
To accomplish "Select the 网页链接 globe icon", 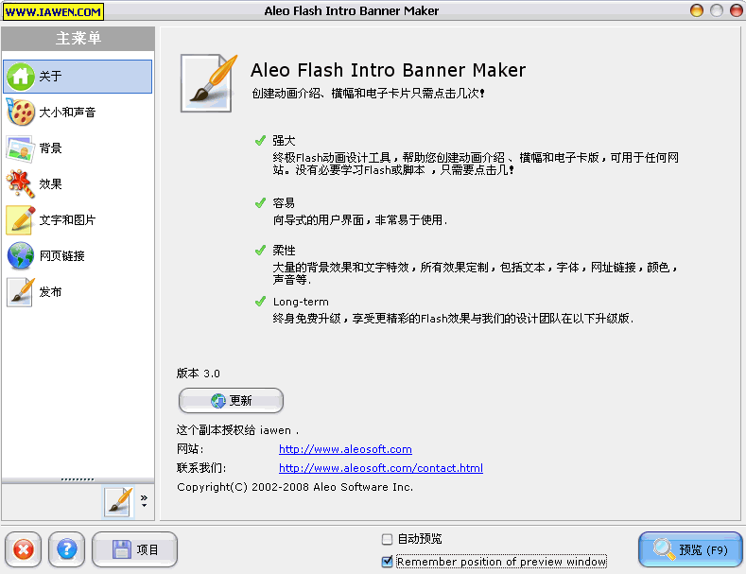I will [21, 256].
